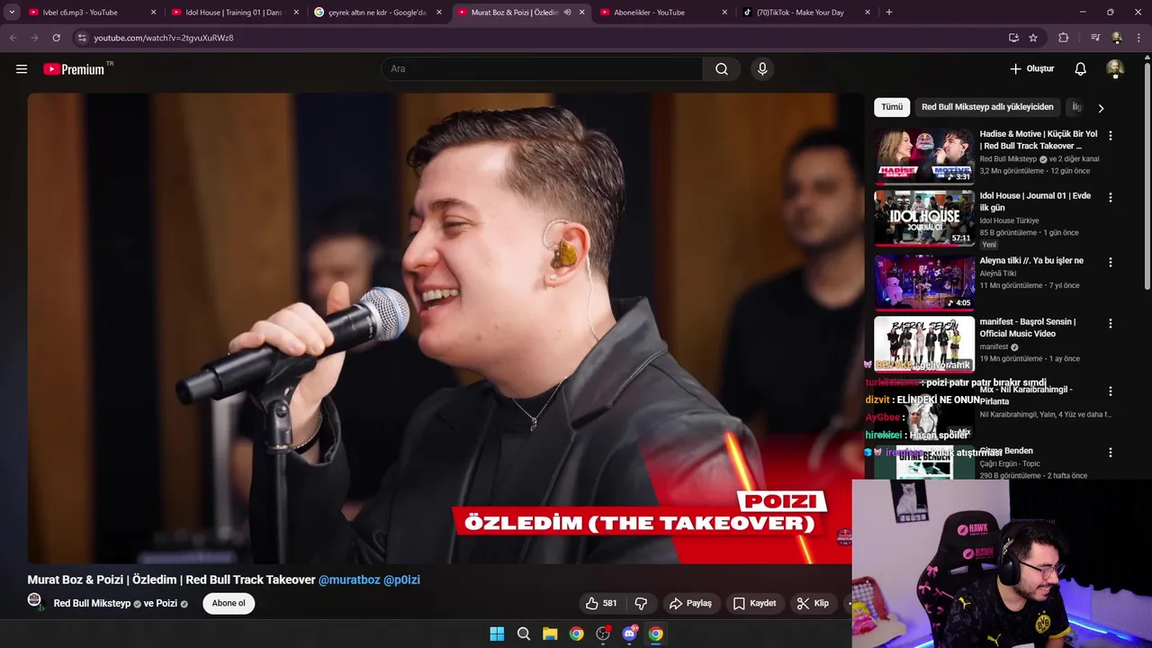The width and height of the screenshot is (1152, 648).
Task: Click Chrome profile avatar in toolbar
Action: coord(1117,38)
